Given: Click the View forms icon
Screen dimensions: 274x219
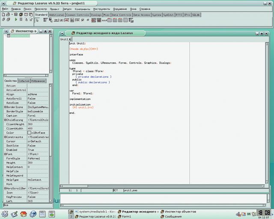Looking at the screenshot, I should pyautogui.click(x=8, y=19).
